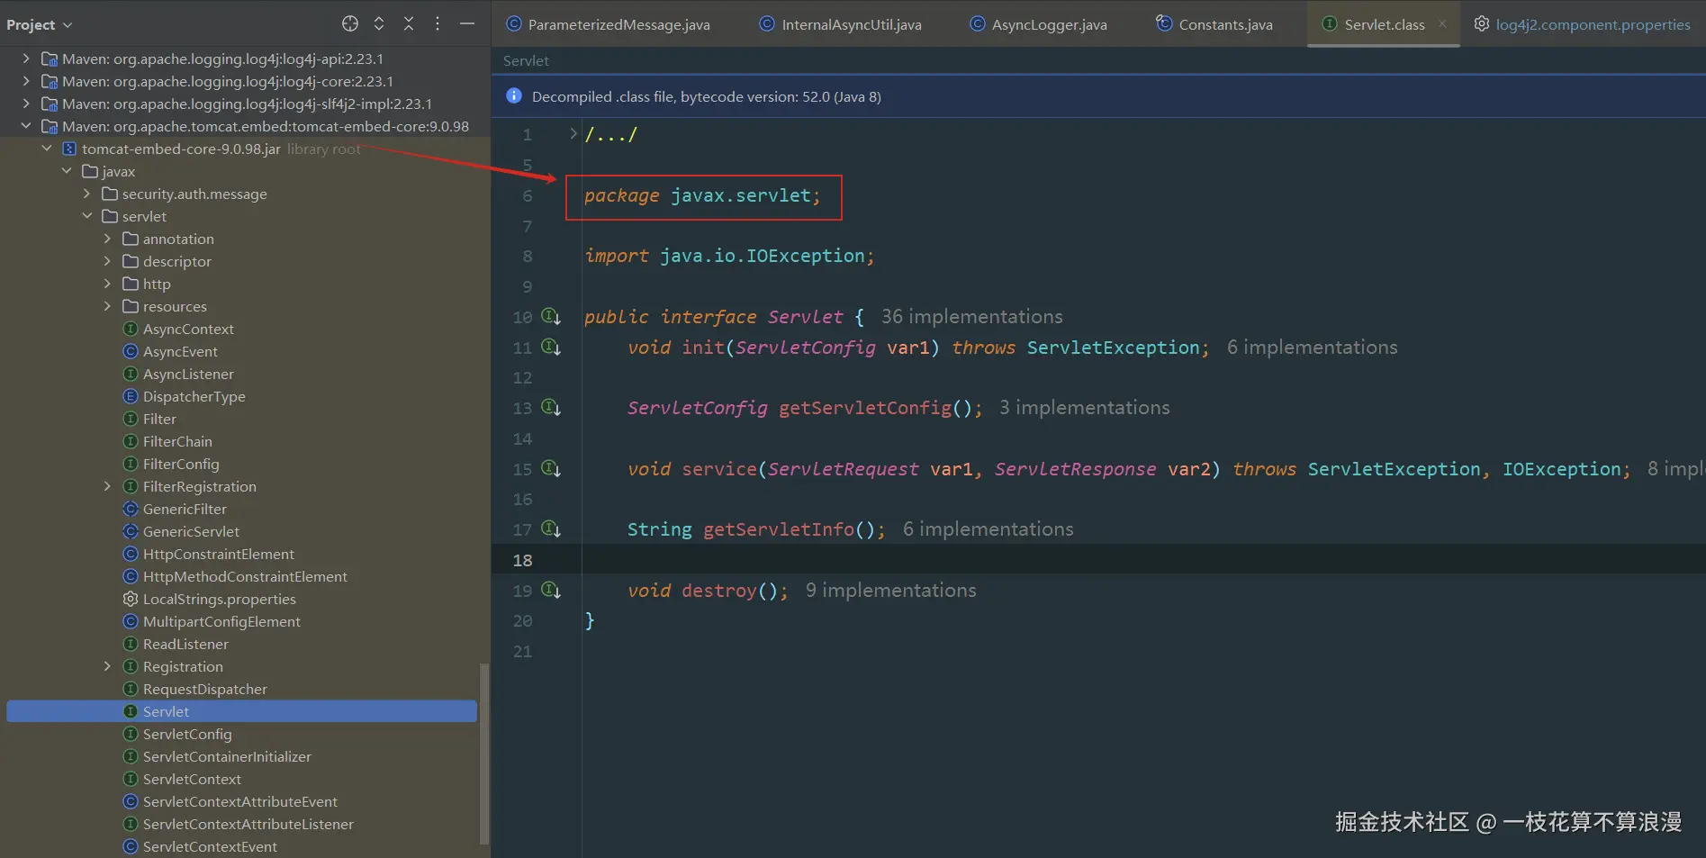
Task: Click implementations gutter icon on line 10
Action: 551,317
